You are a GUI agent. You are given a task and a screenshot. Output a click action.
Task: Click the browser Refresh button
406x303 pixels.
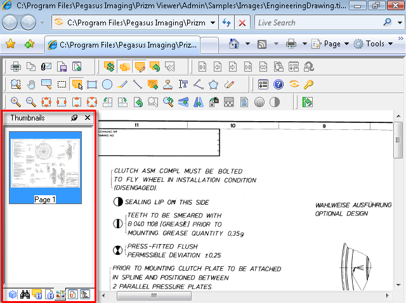227,22
